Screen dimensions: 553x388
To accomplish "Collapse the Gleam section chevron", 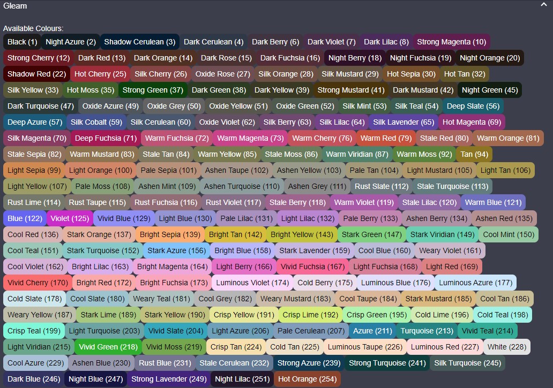I will pyautogui.click(x=543, y=5).
